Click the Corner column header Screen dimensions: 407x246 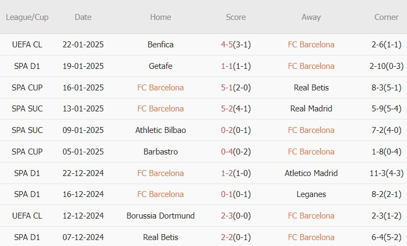386,17
